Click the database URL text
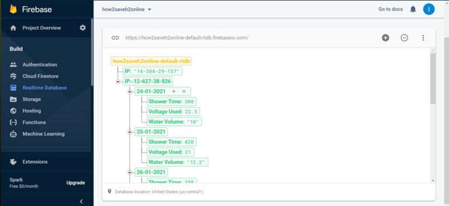 187,38
